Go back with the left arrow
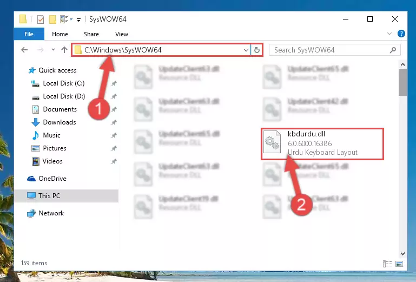Image resolution: width=416 pixels, height=282 pixels. point(24,50)
